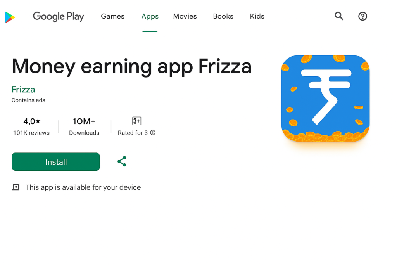The image size is (397, 265).
Task: Click the Frizza rupee app icon image
Action: [x=325, y=98]
